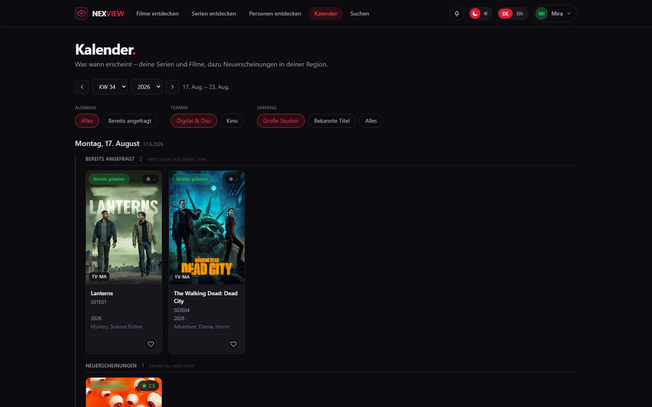Select the Kino filter
This screenshot has height=407, width=652.
pyautogui.click(x=232, y=121)
